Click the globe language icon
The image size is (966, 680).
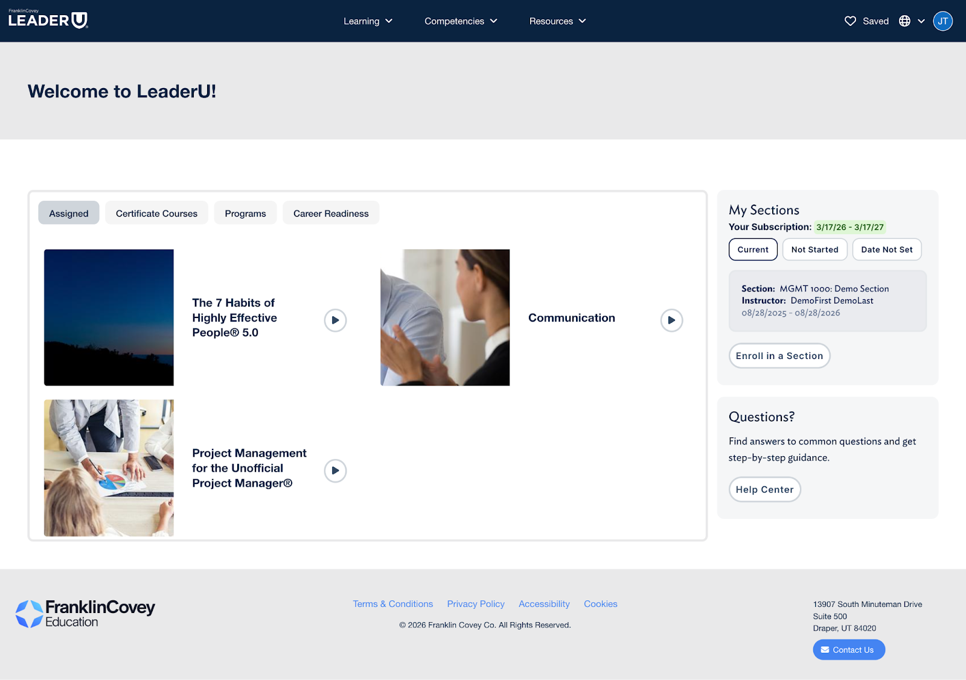[904, 21]
